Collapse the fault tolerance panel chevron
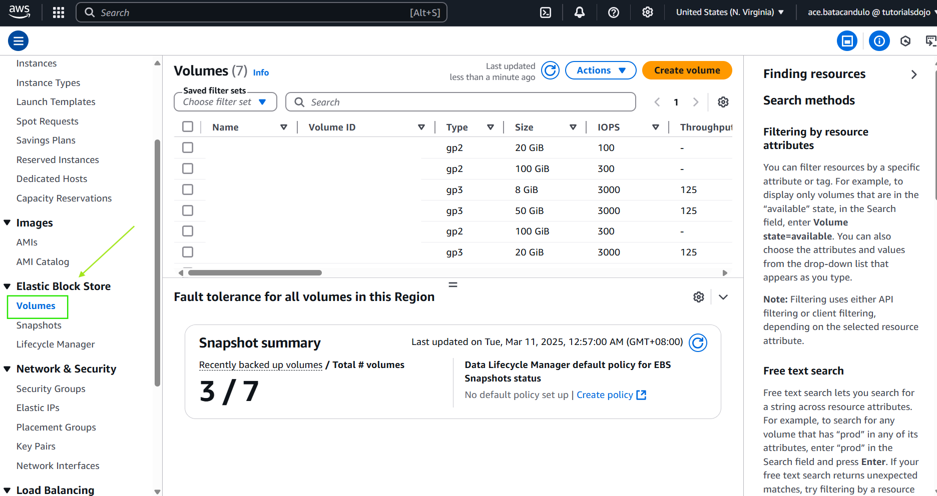This screenshot has height=496, width=937. 723,297
